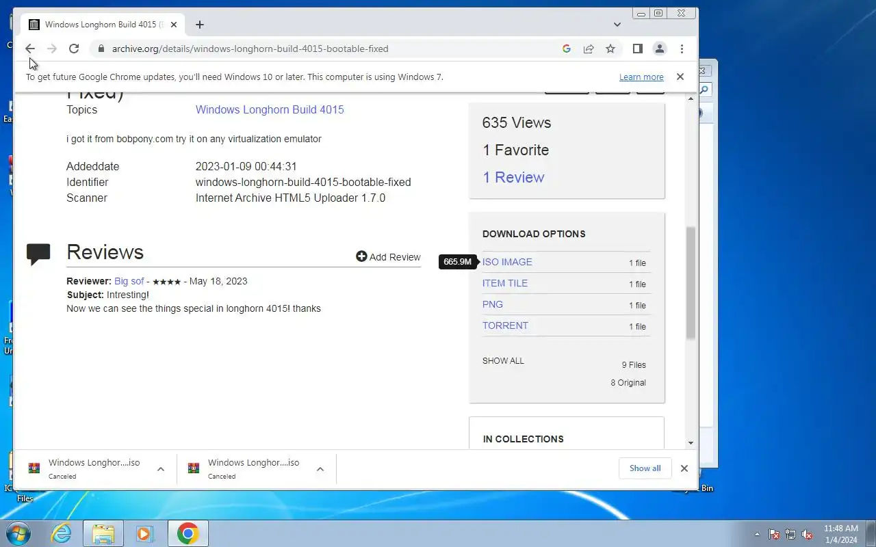Click the IN COLLECTIONS heading
The image size is (876, 547).
click(x=524, y=439)
